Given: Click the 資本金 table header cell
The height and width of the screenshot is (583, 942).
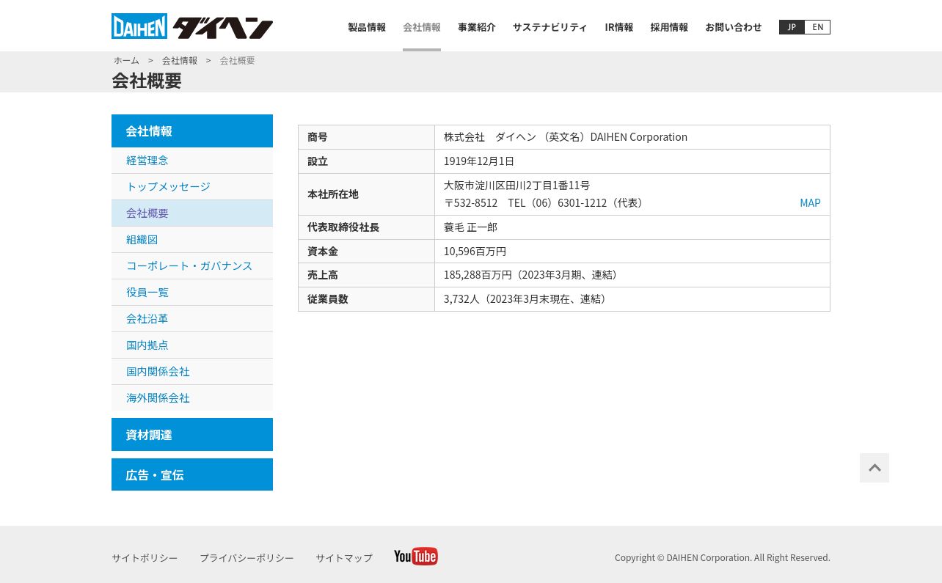Looking at the screenshot, I should 366,252.
